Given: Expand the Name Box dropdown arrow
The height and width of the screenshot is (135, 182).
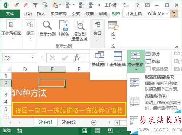Looking at the screenshot, I should pyautogui.click(x=32, y=58).
